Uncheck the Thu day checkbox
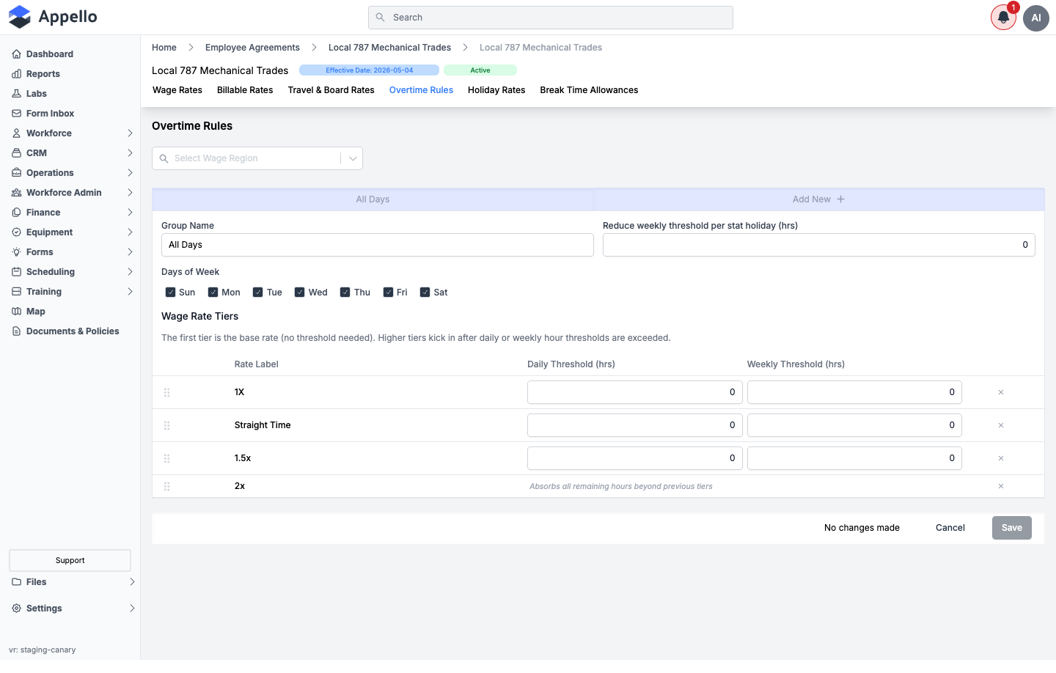The height and width of the screenshot is (673, 1056). tap(345, 293)
